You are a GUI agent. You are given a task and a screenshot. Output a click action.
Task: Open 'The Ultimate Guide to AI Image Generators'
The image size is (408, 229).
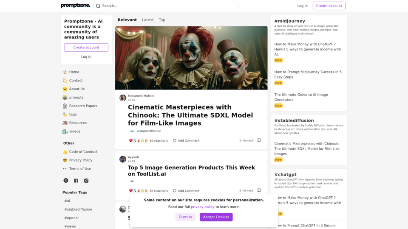pyautogui.click(x=301, y=97)
